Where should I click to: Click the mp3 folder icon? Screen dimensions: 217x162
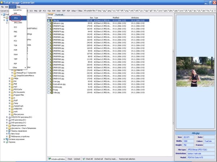(x=12, y=87)
